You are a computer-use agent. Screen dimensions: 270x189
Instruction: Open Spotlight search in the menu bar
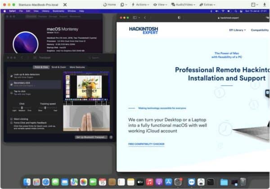235,11
